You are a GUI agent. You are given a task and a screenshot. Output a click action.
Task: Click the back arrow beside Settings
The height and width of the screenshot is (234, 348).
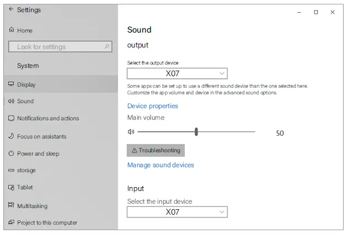(x=11, y=10)
